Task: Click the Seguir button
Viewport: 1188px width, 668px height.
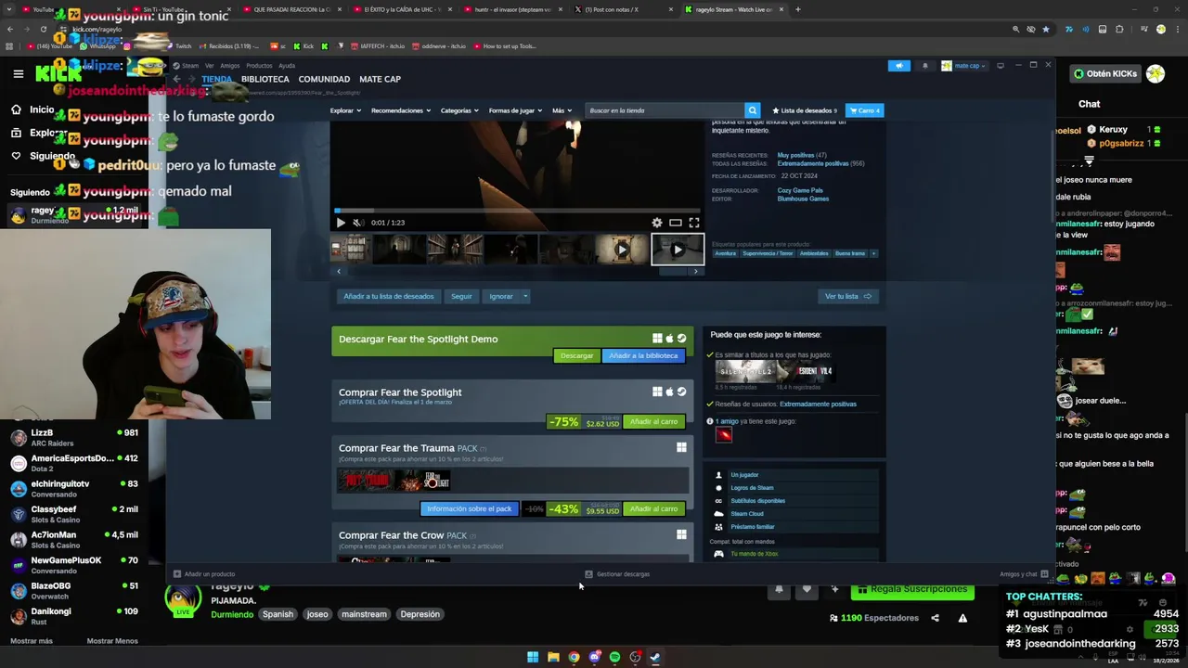Action: click(461, 296)
